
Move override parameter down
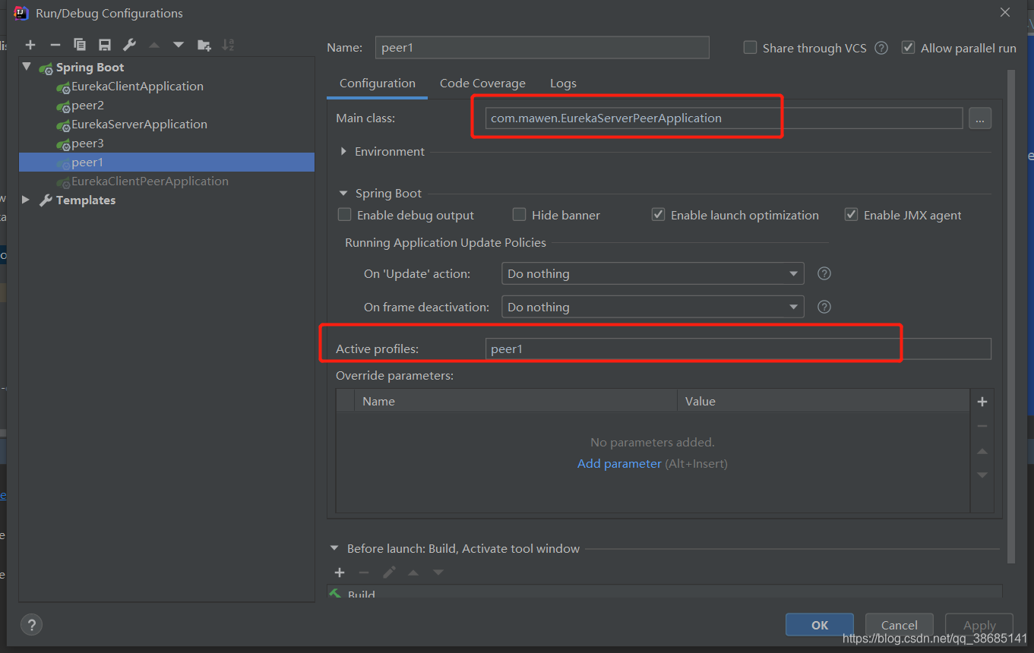(982, 475)
